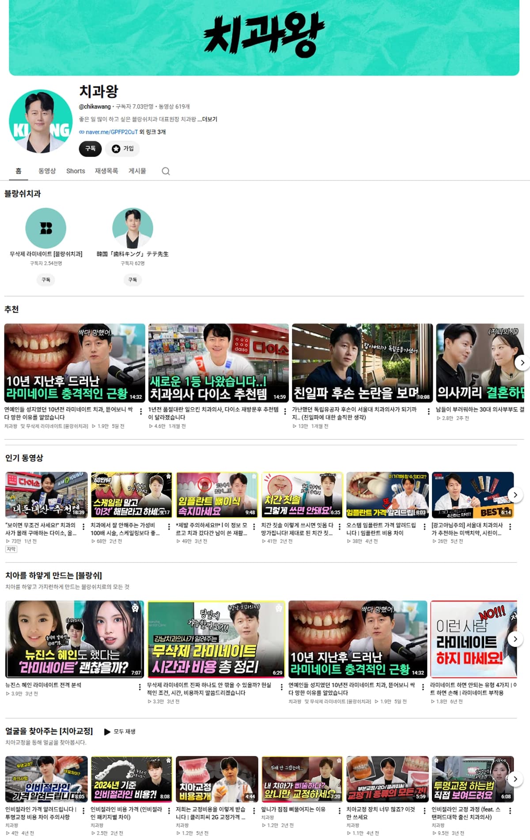Open the options menu for the 가난했던 독립유공자 후손 video
This screenshot has width=530, height=840.
coord(428,412)
